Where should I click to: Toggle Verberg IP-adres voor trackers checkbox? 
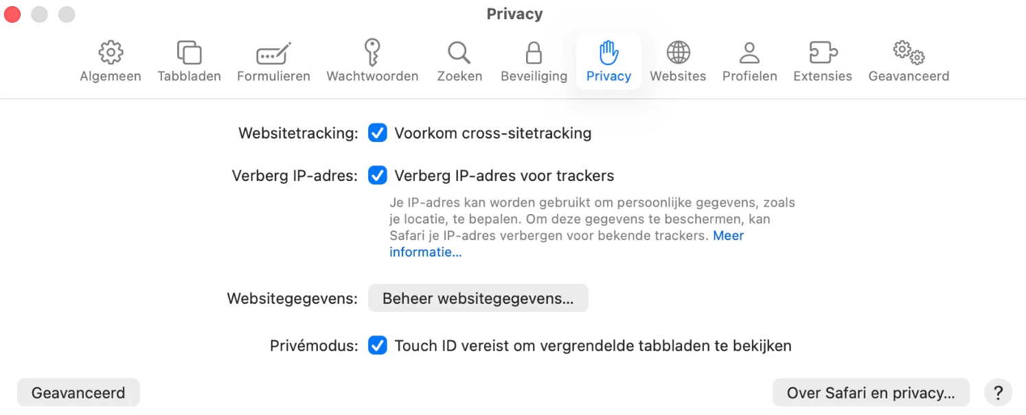pyautogui.click(x=378, y=176)
